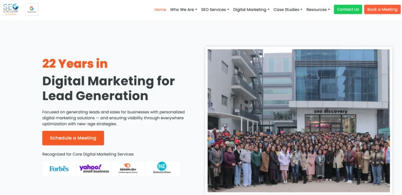Click the Google Partner badge

click(31, 10)
